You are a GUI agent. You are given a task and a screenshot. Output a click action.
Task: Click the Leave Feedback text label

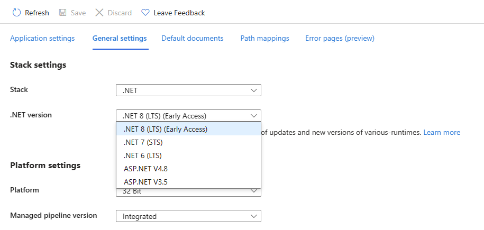pyautogui.click(x=179, y=13)
